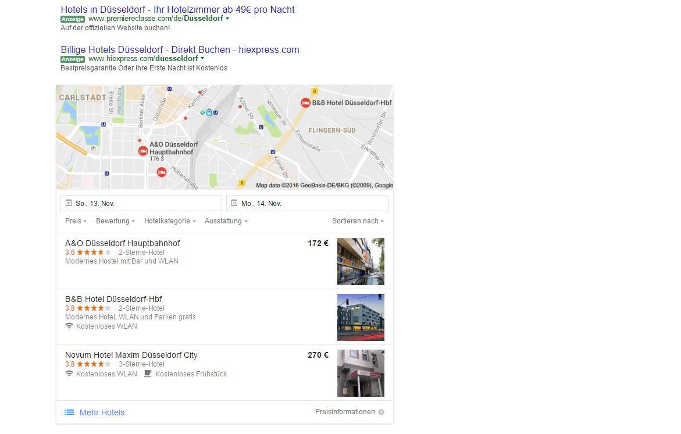681x434 pixels.
Task: Expand the premiereclasse.com URL dropdown arrow
Action: (227, 19)
